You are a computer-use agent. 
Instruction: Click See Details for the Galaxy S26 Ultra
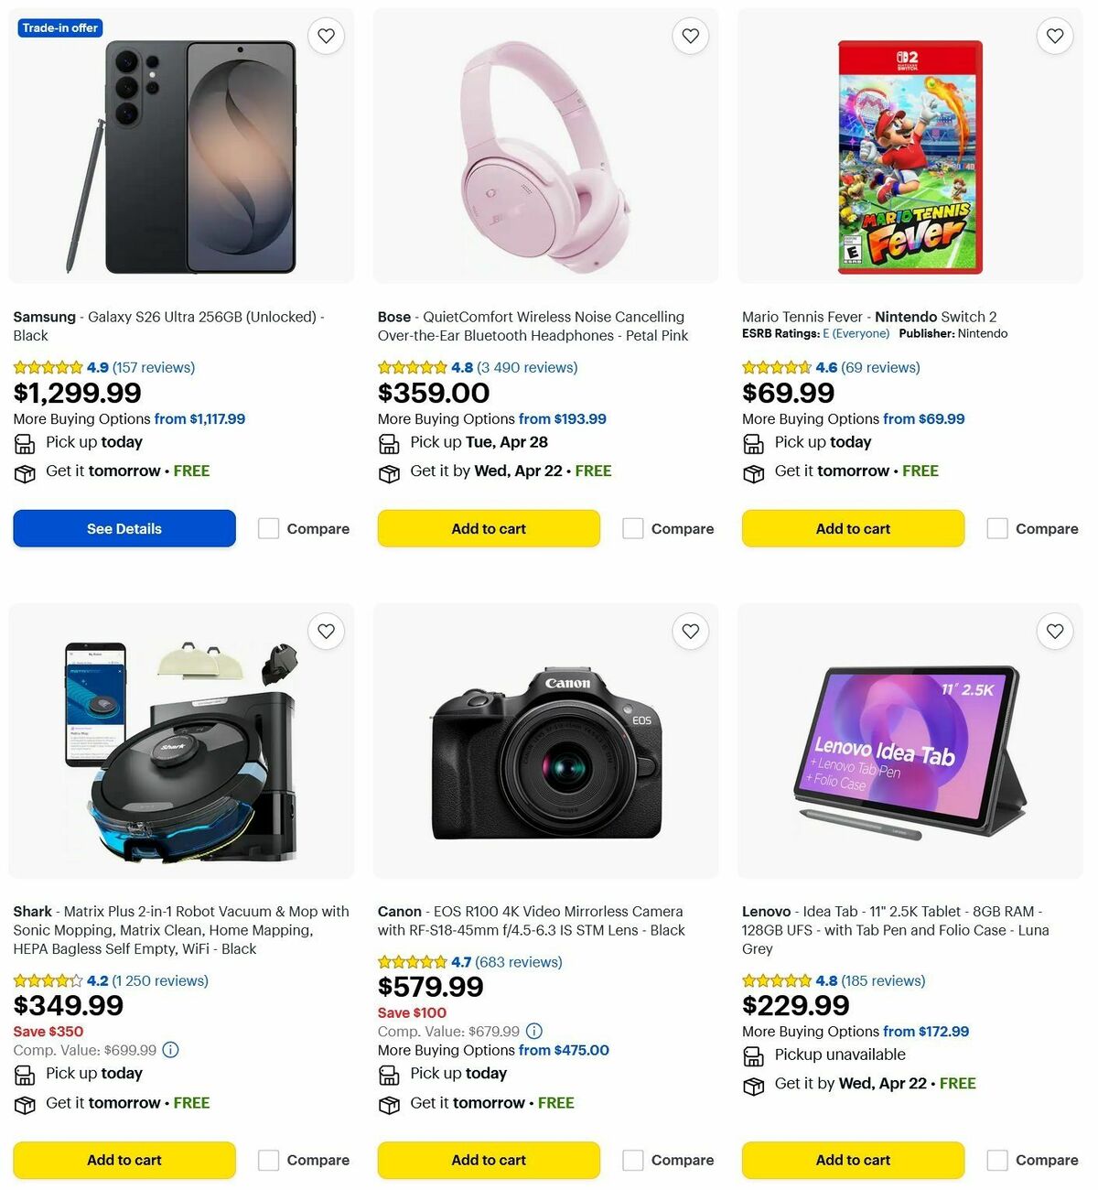coord(124,528)
